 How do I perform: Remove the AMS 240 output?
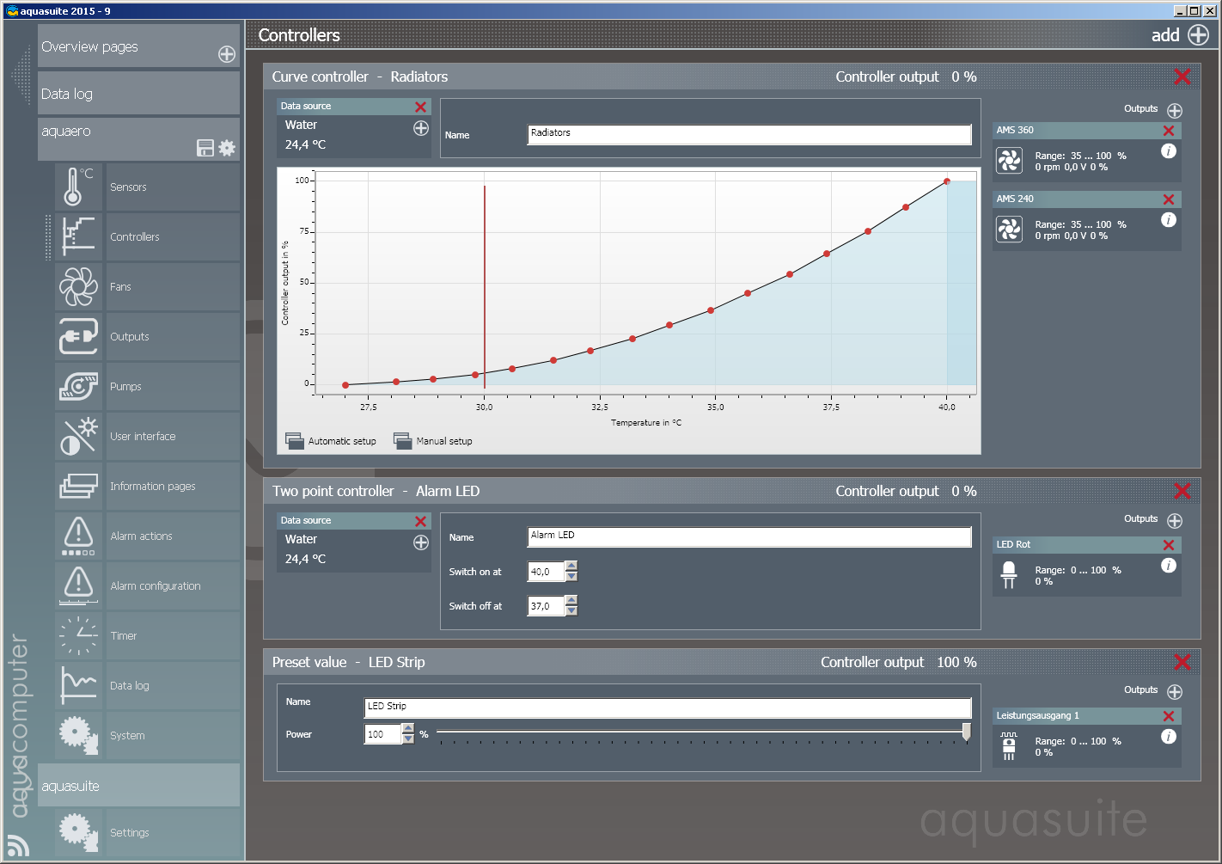[1168, 199]
